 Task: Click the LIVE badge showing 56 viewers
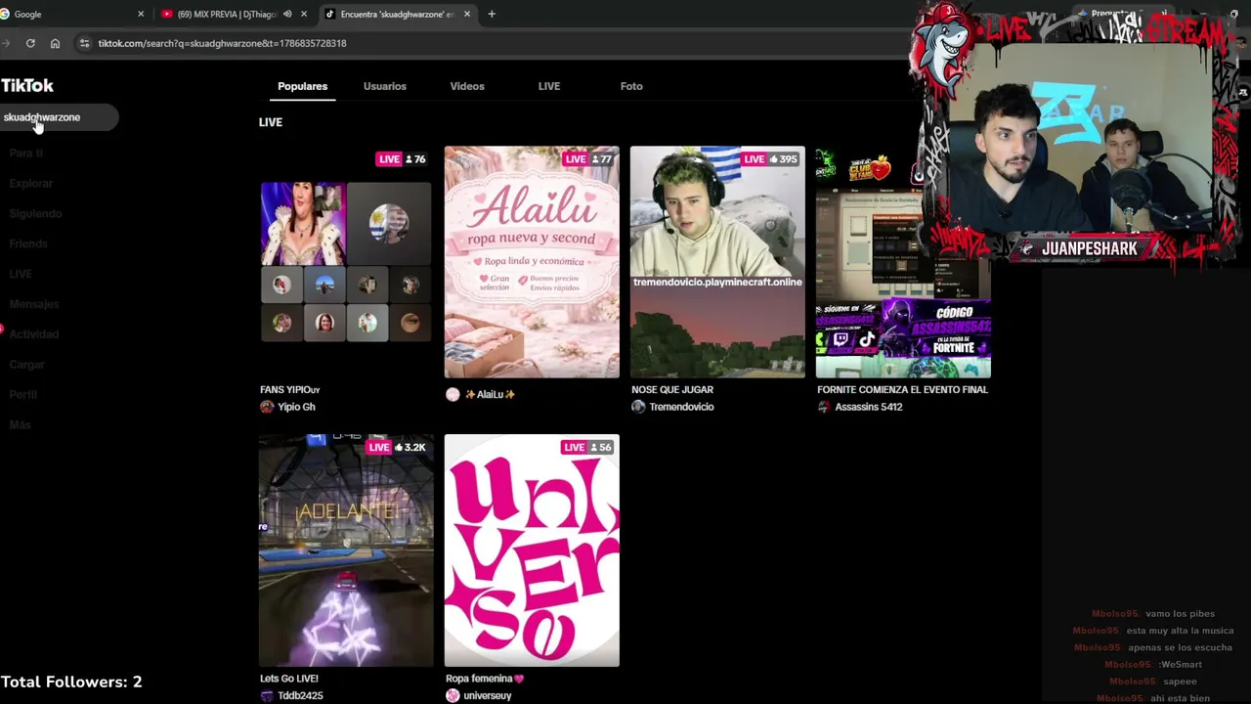point(587,448)
